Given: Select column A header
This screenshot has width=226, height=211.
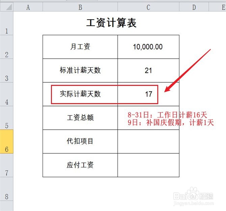Looking at the screenshot, I should (x=28, y=7).
